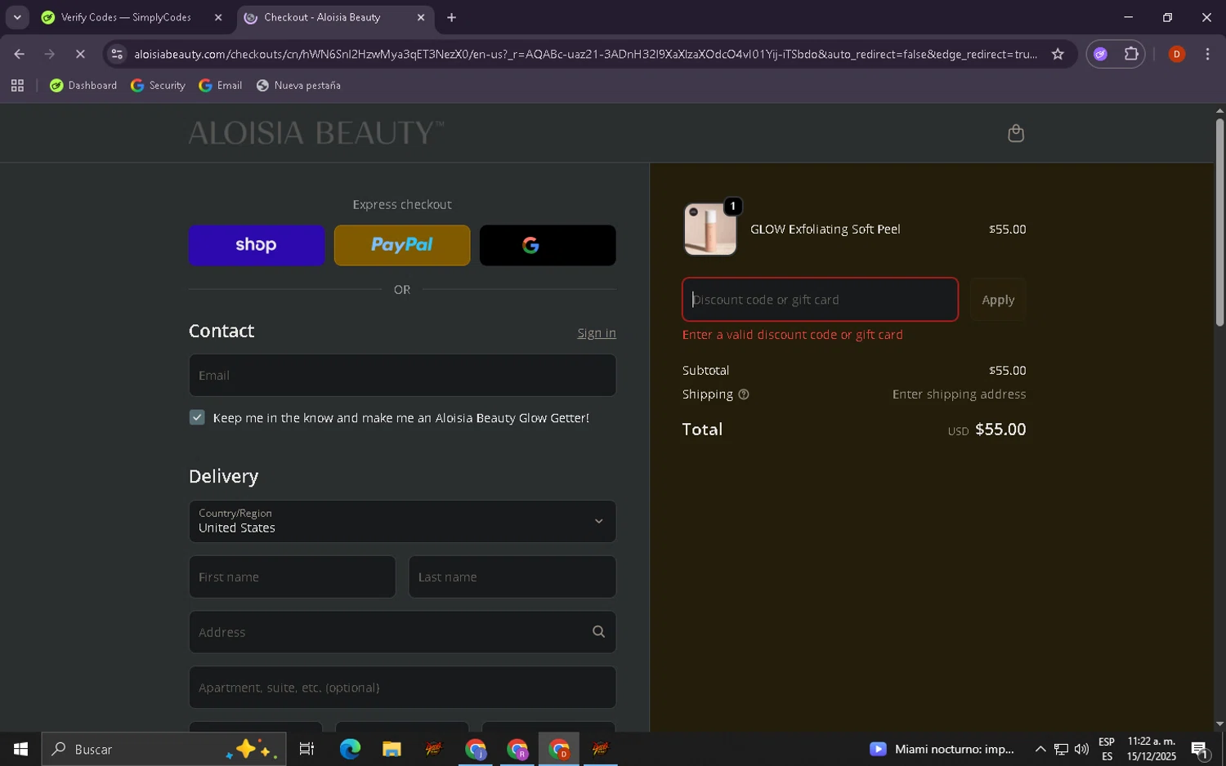Pay with Shop Pay button
Image resolution: width=1226 pixels, height=766 pixels.
point(257,245)
